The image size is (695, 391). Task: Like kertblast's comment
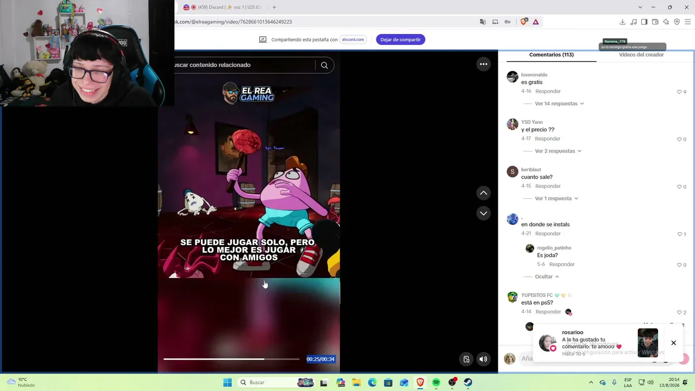(x=679, y=187)
